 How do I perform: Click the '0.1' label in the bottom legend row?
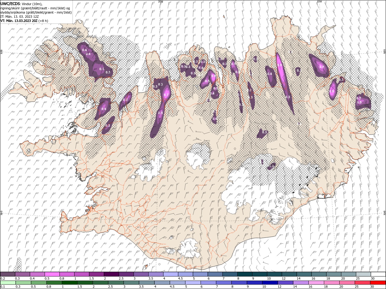coord(2,287)
